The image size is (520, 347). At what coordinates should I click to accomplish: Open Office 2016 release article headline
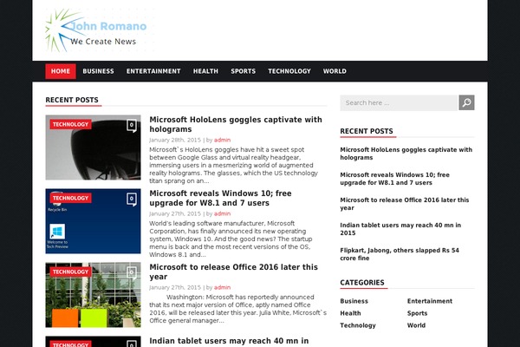point(233,272)
